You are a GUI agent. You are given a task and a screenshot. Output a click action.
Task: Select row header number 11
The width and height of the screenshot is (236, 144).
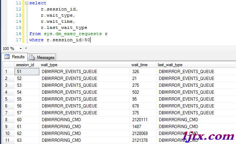[9, 140]
